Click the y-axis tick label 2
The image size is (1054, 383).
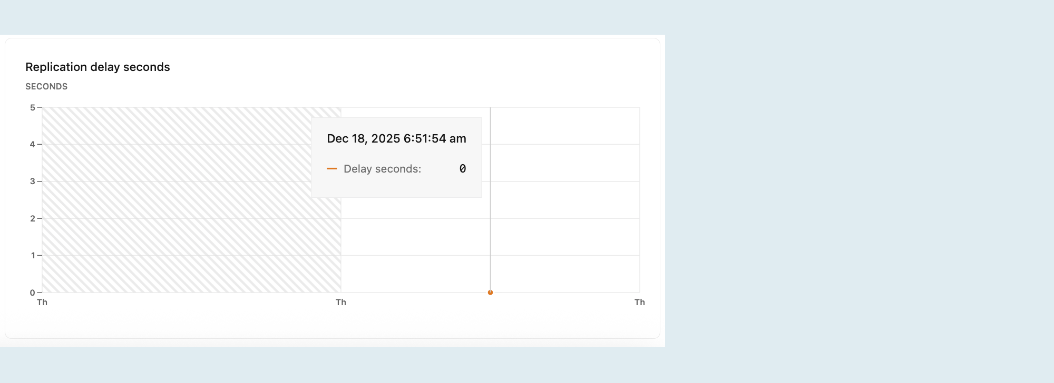click(x=33, y=218)
